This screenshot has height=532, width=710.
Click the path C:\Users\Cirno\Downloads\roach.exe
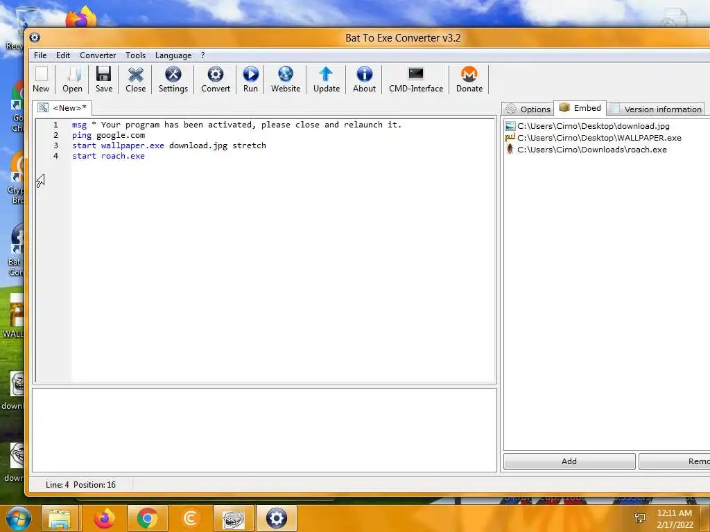point(592,150)
